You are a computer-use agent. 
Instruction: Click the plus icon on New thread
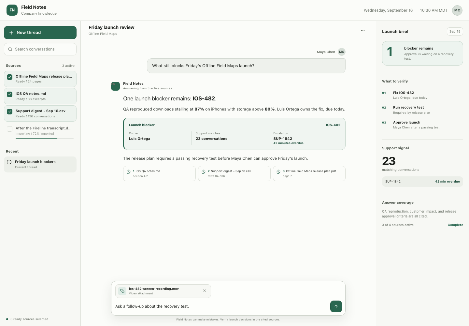tap(11, 33)
